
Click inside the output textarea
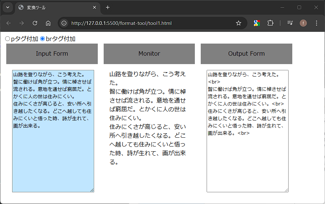[x=247, y=131]
